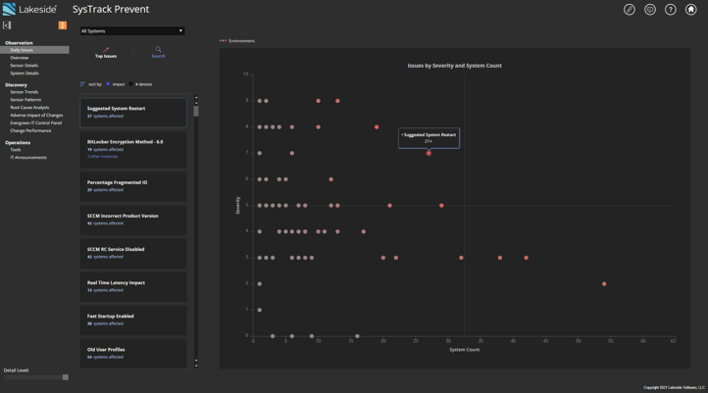Open Sensor Details in the sidebar
Viewport: 708px width, 393px height.
(x=24, y=66)
